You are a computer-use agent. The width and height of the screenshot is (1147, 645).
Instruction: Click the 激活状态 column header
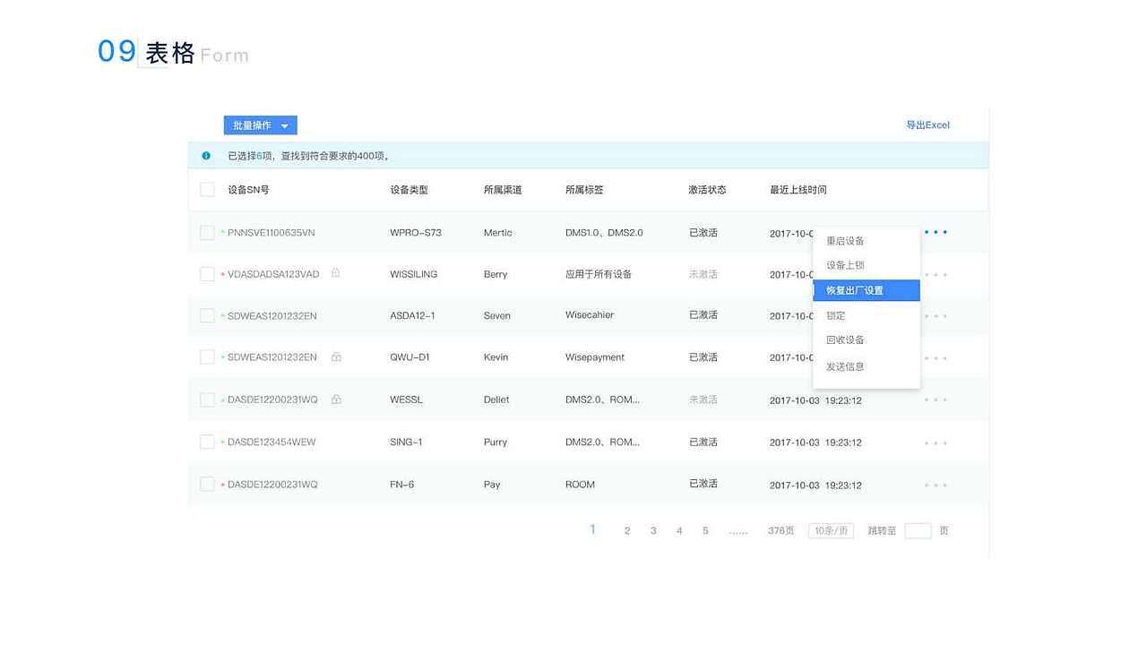tap(707, 190)
